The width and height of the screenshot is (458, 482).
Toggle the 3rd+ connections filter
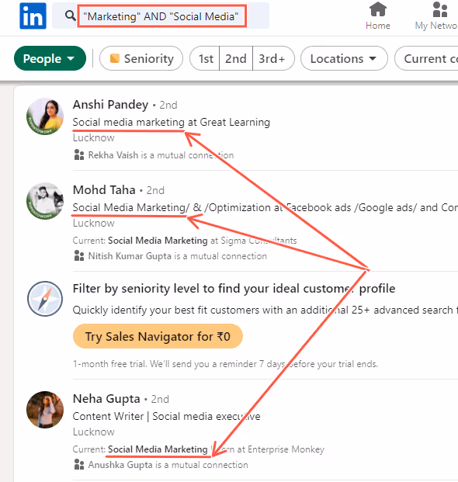tap(273, 58)
